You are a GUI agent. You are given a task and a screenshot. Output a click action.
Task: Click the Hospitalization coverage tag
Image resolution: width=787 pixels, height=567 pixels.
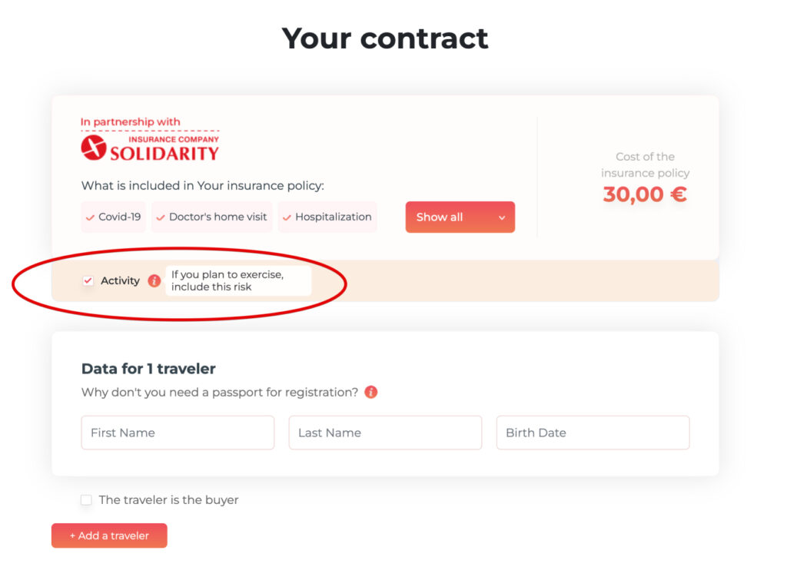click(x=327, y=217)
